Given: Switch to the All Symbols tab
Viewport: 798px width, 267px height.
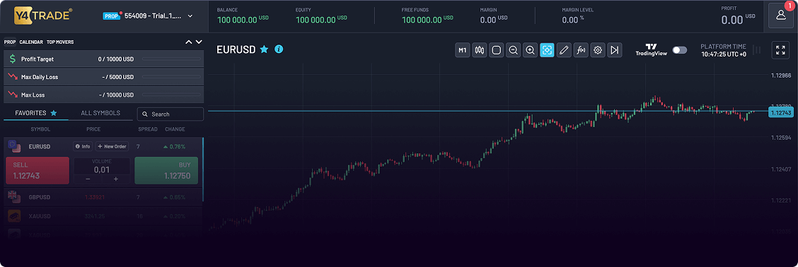Looking at the screenshot, I should [x=100, y=113].
